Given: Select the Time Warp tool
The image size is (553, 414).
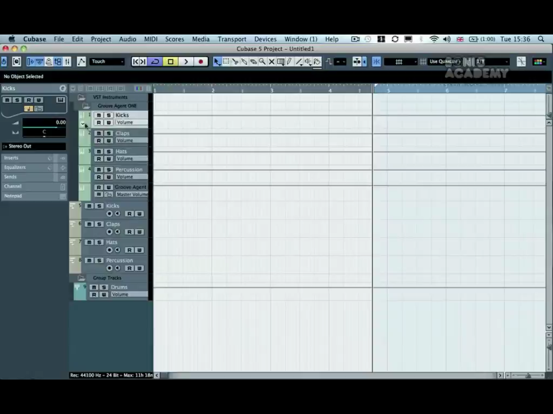Looking at the screenshot, I should (x=281, y=61).
